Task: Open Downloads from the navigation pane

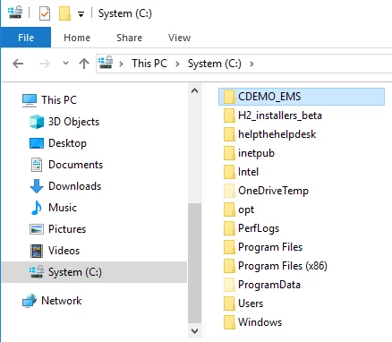Action: 74,186
